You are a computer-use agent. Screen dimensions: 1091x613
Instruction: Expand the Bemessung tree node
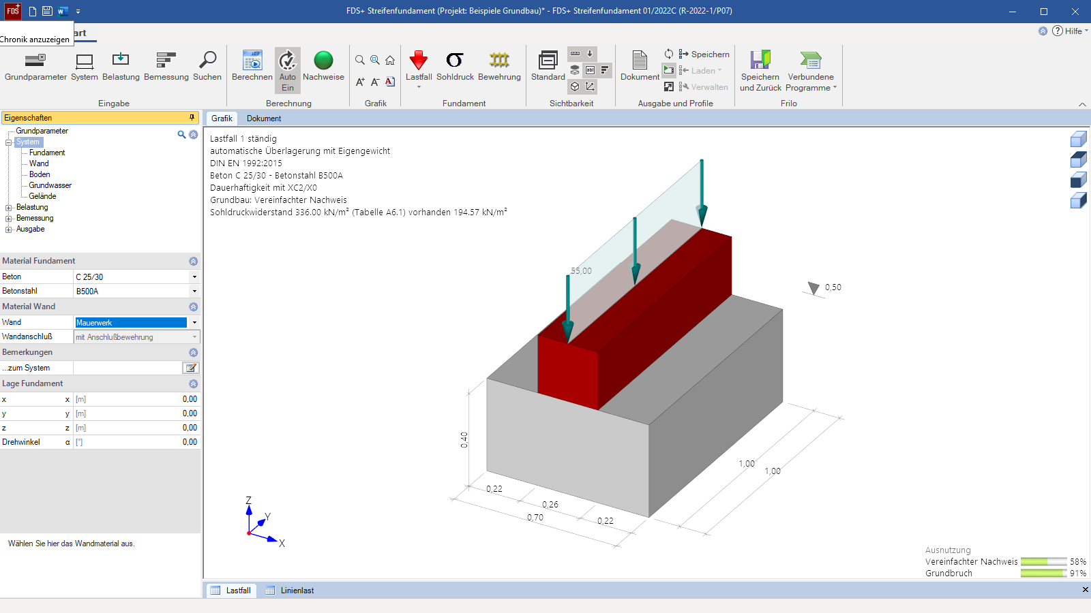tap(9, 219)
